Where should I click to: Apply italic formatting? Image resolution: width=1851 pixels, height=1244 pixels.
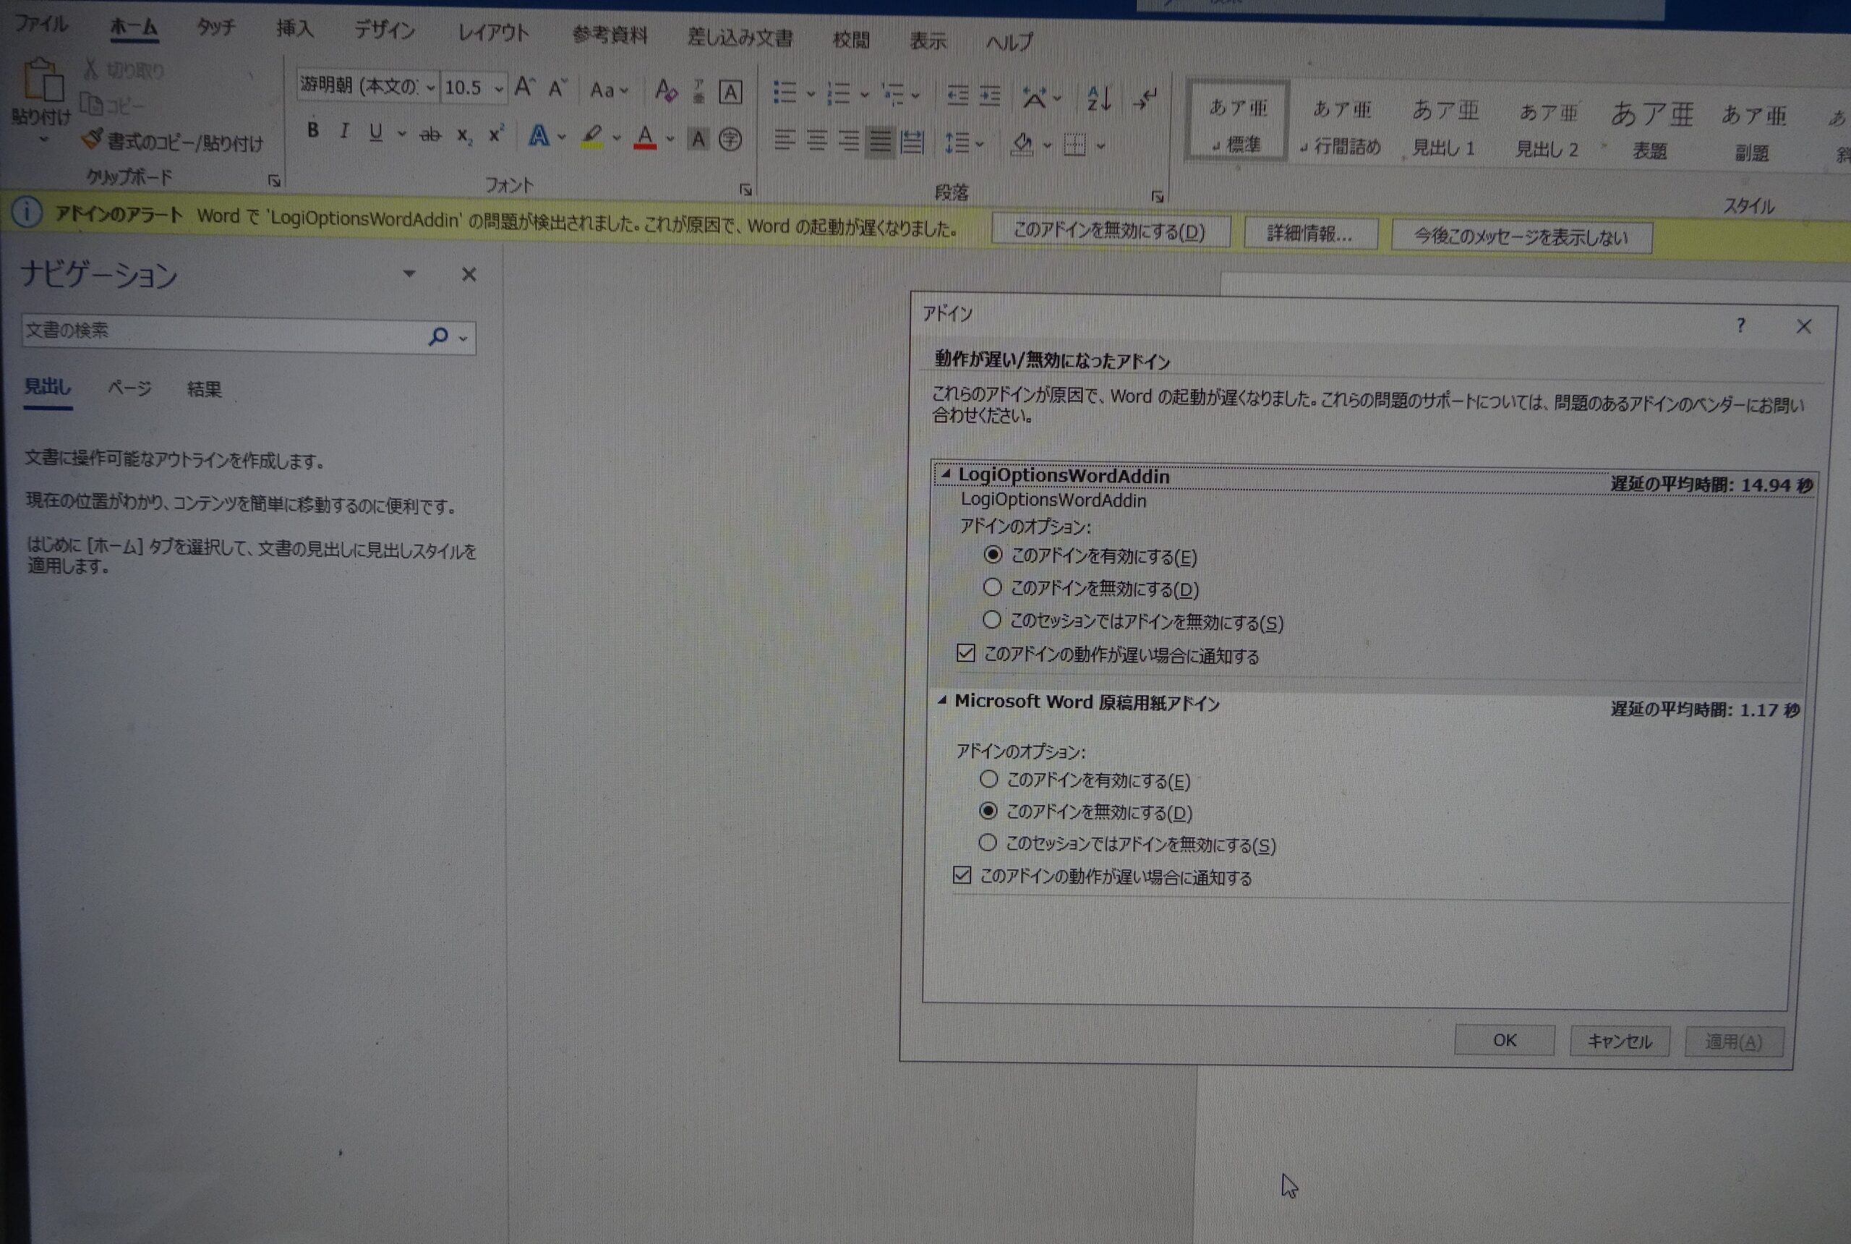(343, 132)
